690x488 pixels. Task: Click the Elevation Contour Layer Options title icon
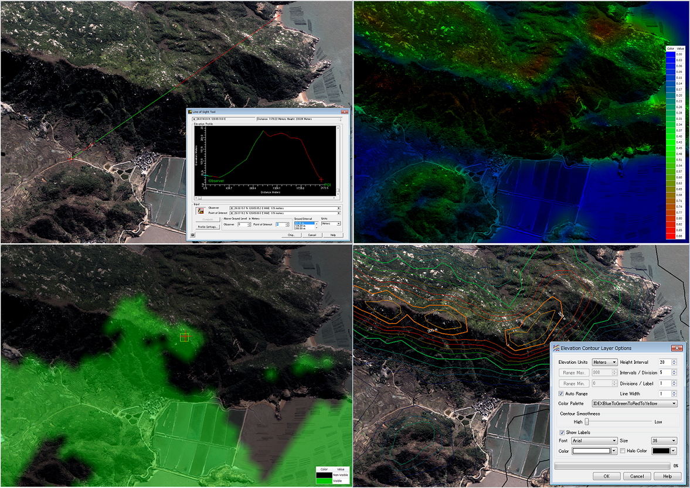pos(556,348)
